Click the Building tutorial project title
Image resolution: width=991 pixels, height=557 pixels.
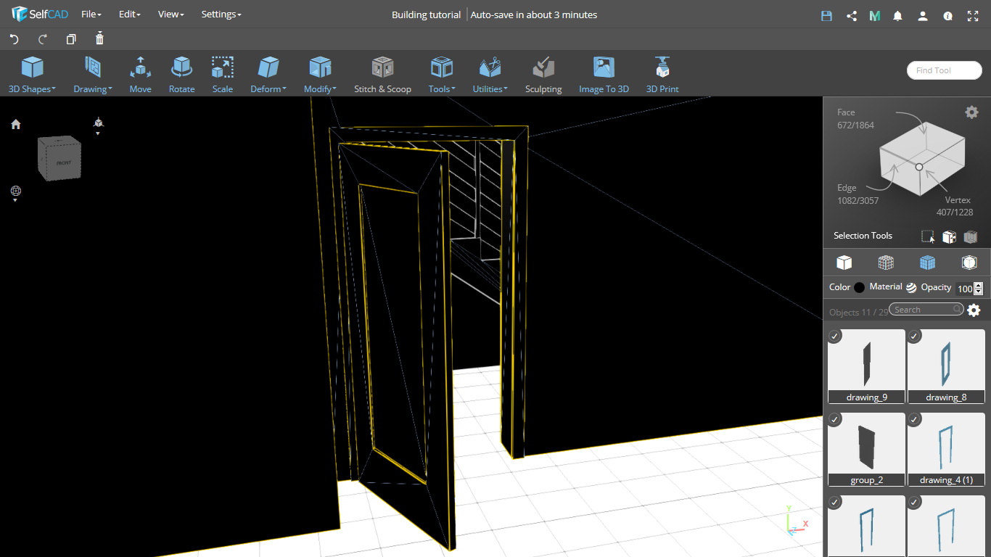(426, 15)
